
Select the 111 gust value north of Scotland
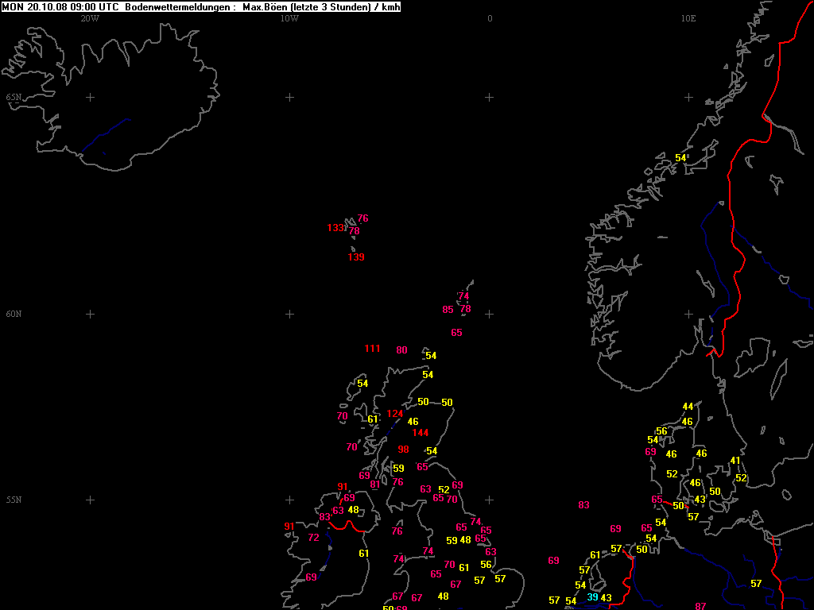pyautogui.click(x=372, y=349)
